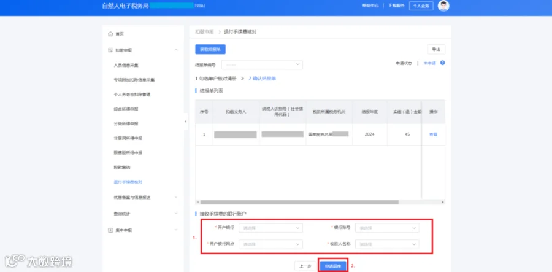Click the 自然人电子税务局 title
This screenshot has width=552, height=272.
pos(125,6)
